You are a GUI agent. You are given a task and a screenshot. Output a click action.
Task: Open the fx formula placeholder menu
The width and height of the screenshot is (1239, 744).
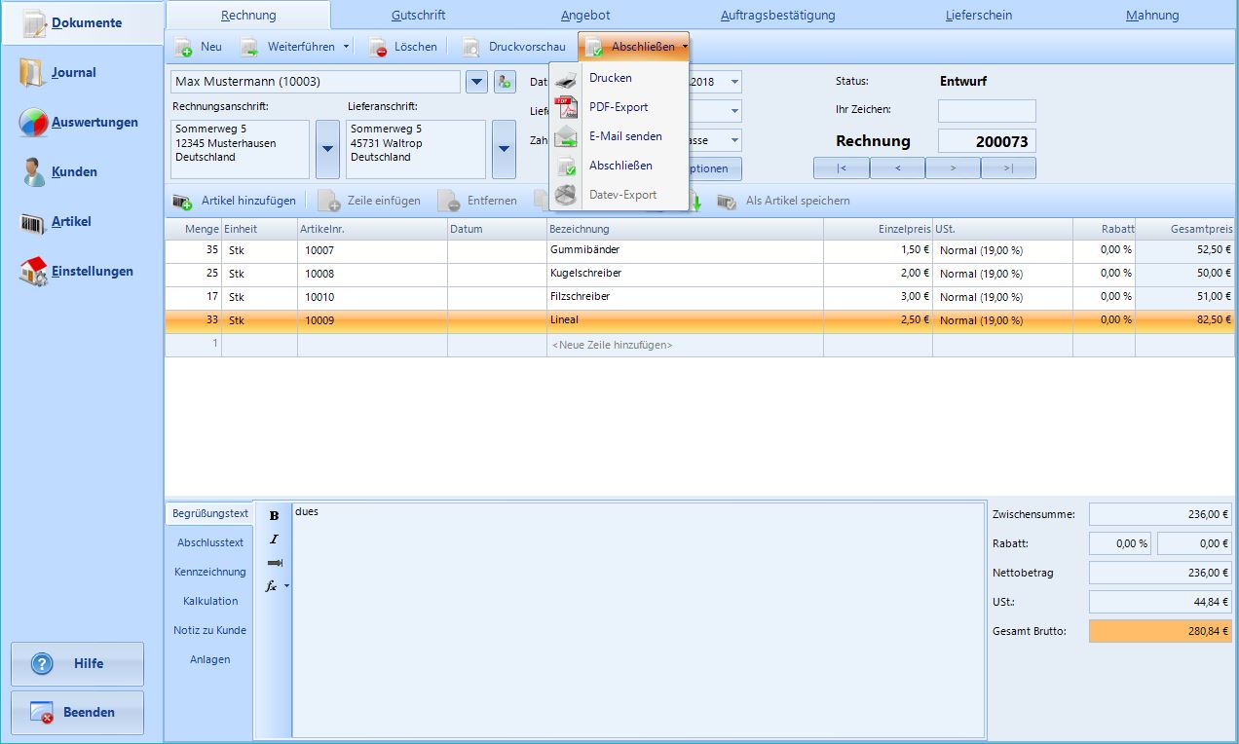(277, 586)
